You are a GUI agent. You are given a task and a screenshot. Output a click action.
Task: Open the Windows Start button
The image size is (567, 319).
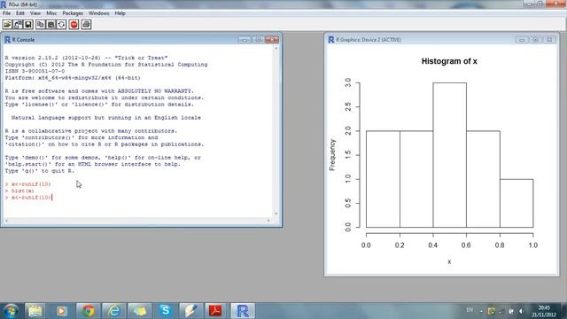click(12, 311)
